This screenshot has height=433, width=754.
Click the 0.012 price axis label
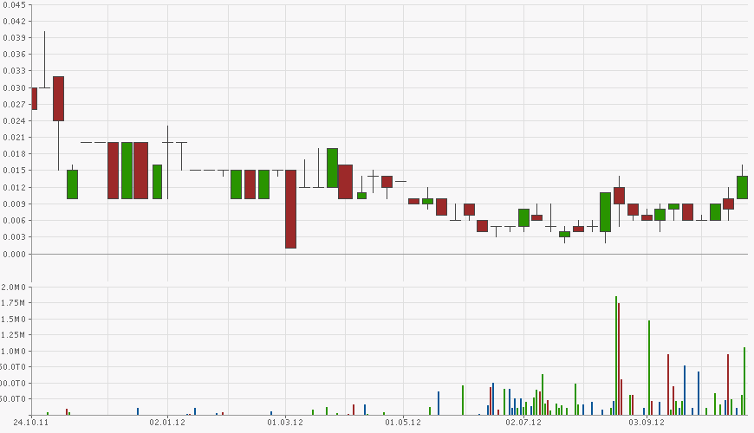(x=14, y=187)
